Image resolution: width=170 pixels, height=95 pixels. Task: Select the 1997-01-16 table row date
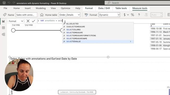pos(156,39)
